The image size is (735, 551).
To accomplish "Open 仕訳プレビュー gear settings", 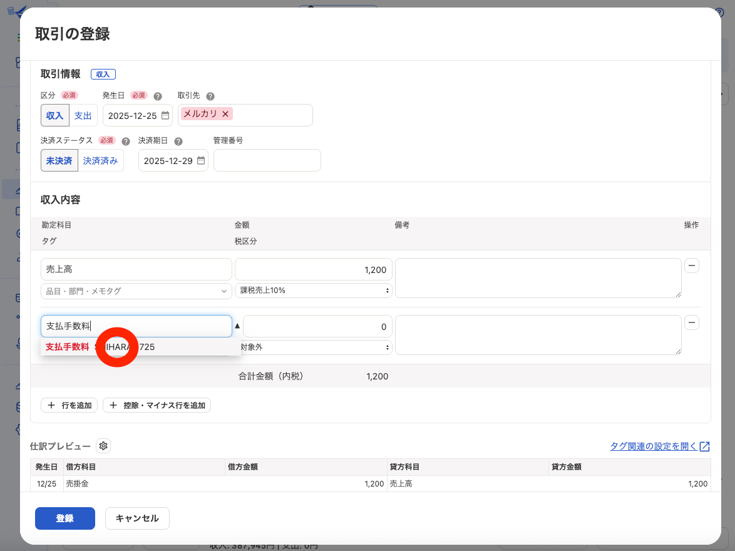I will (x=103, y=446).
